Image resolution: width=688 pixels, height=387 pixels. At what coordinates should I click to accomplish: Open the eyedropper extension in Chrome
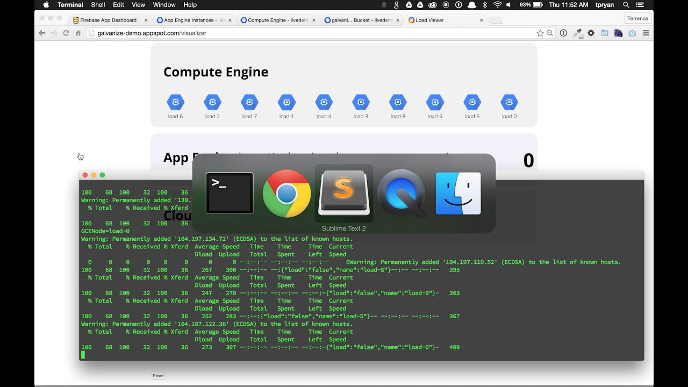pyautogui.click(x=578, y=33)
